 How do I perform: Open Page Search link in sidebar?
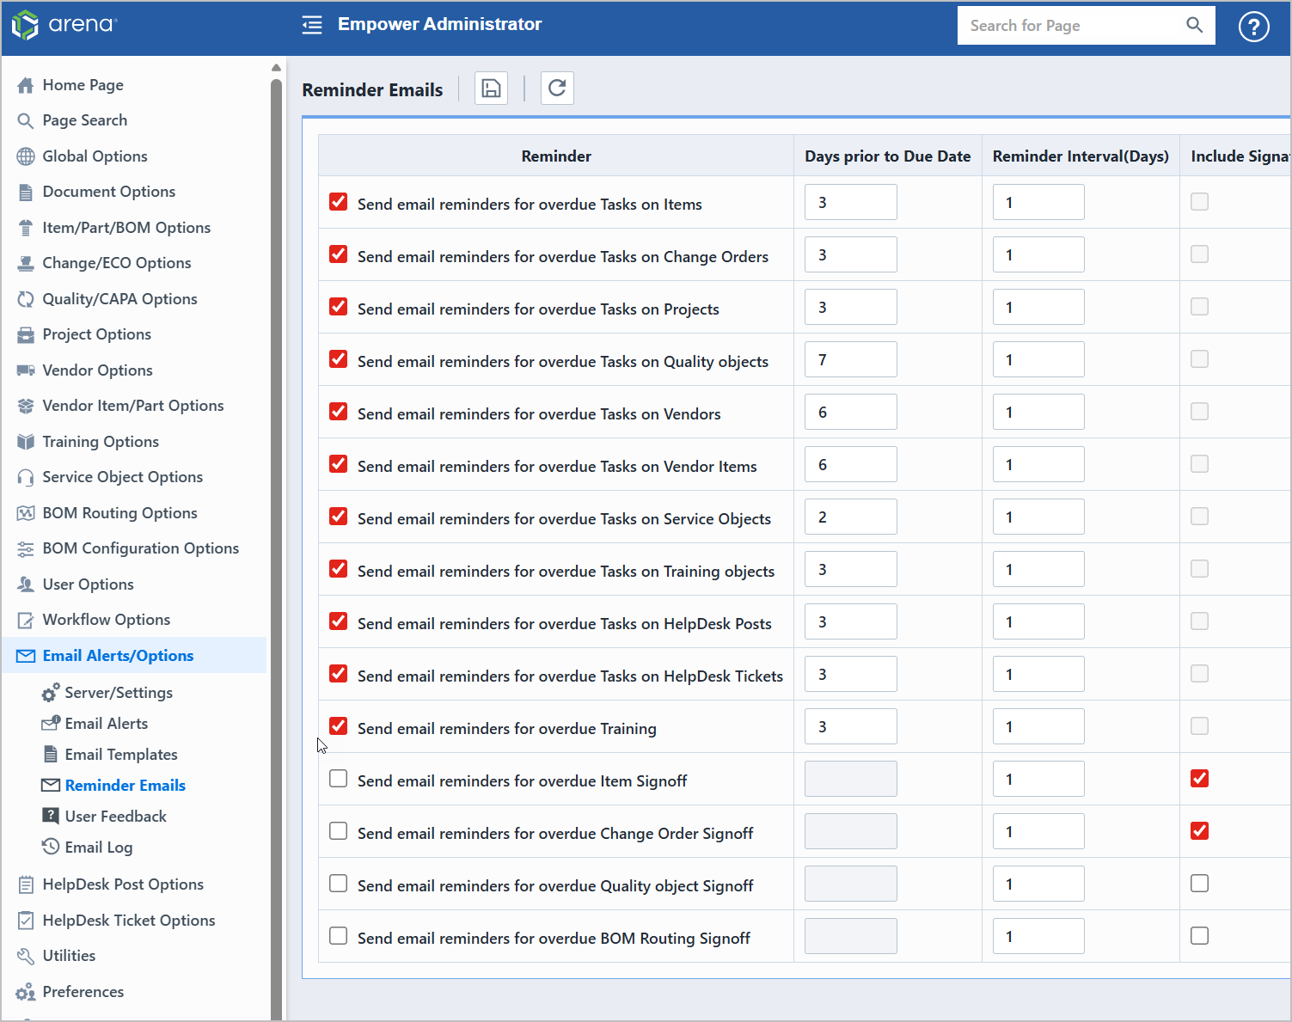tap(85, 120)
